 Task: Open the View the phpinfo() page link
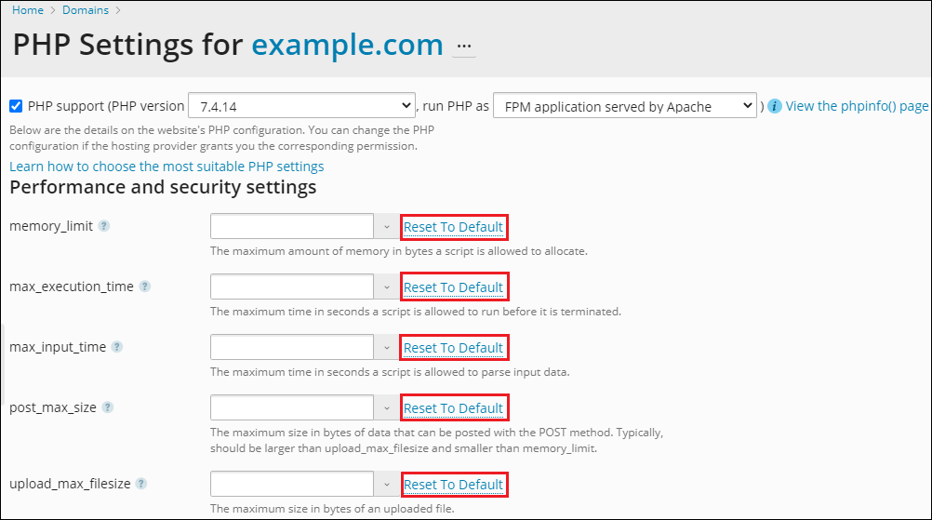[857, 106]
